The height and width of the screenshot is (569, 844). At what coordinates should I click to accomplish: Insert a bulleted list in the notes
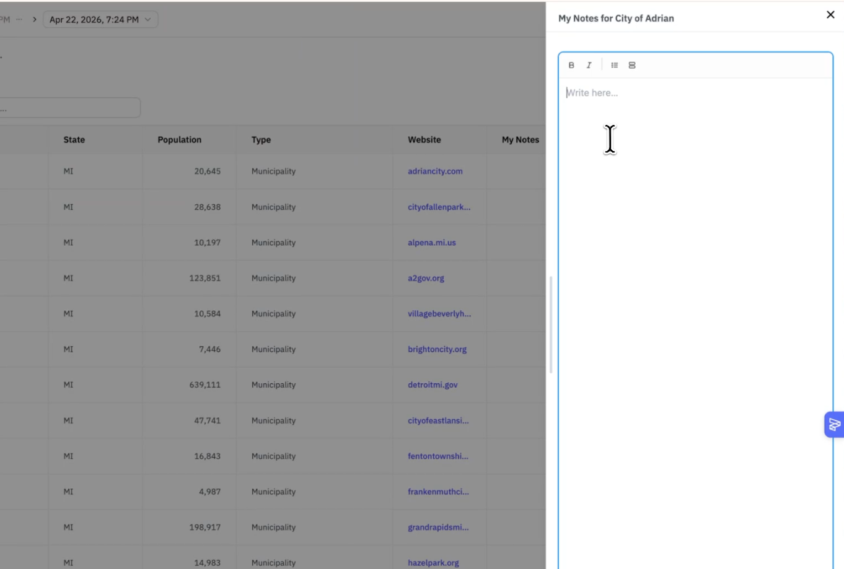coord(615,65)
